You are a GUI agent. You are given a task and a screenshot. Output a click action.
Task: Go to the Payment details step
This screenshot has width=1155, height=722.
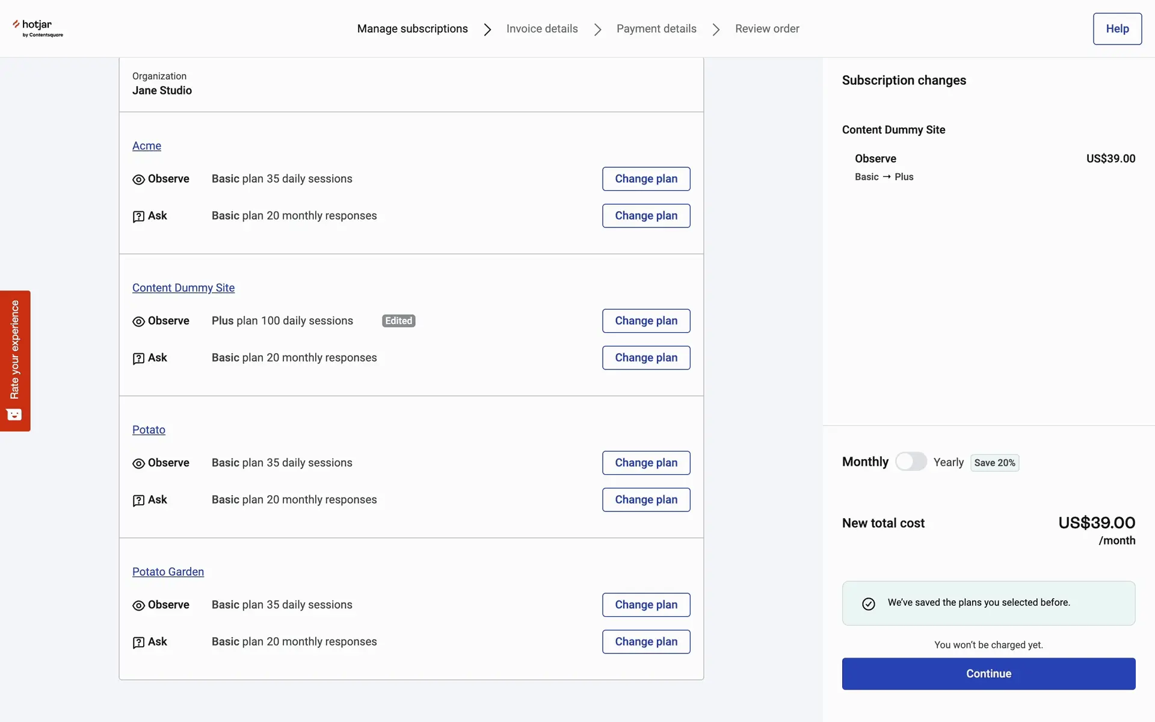point(656,29)
